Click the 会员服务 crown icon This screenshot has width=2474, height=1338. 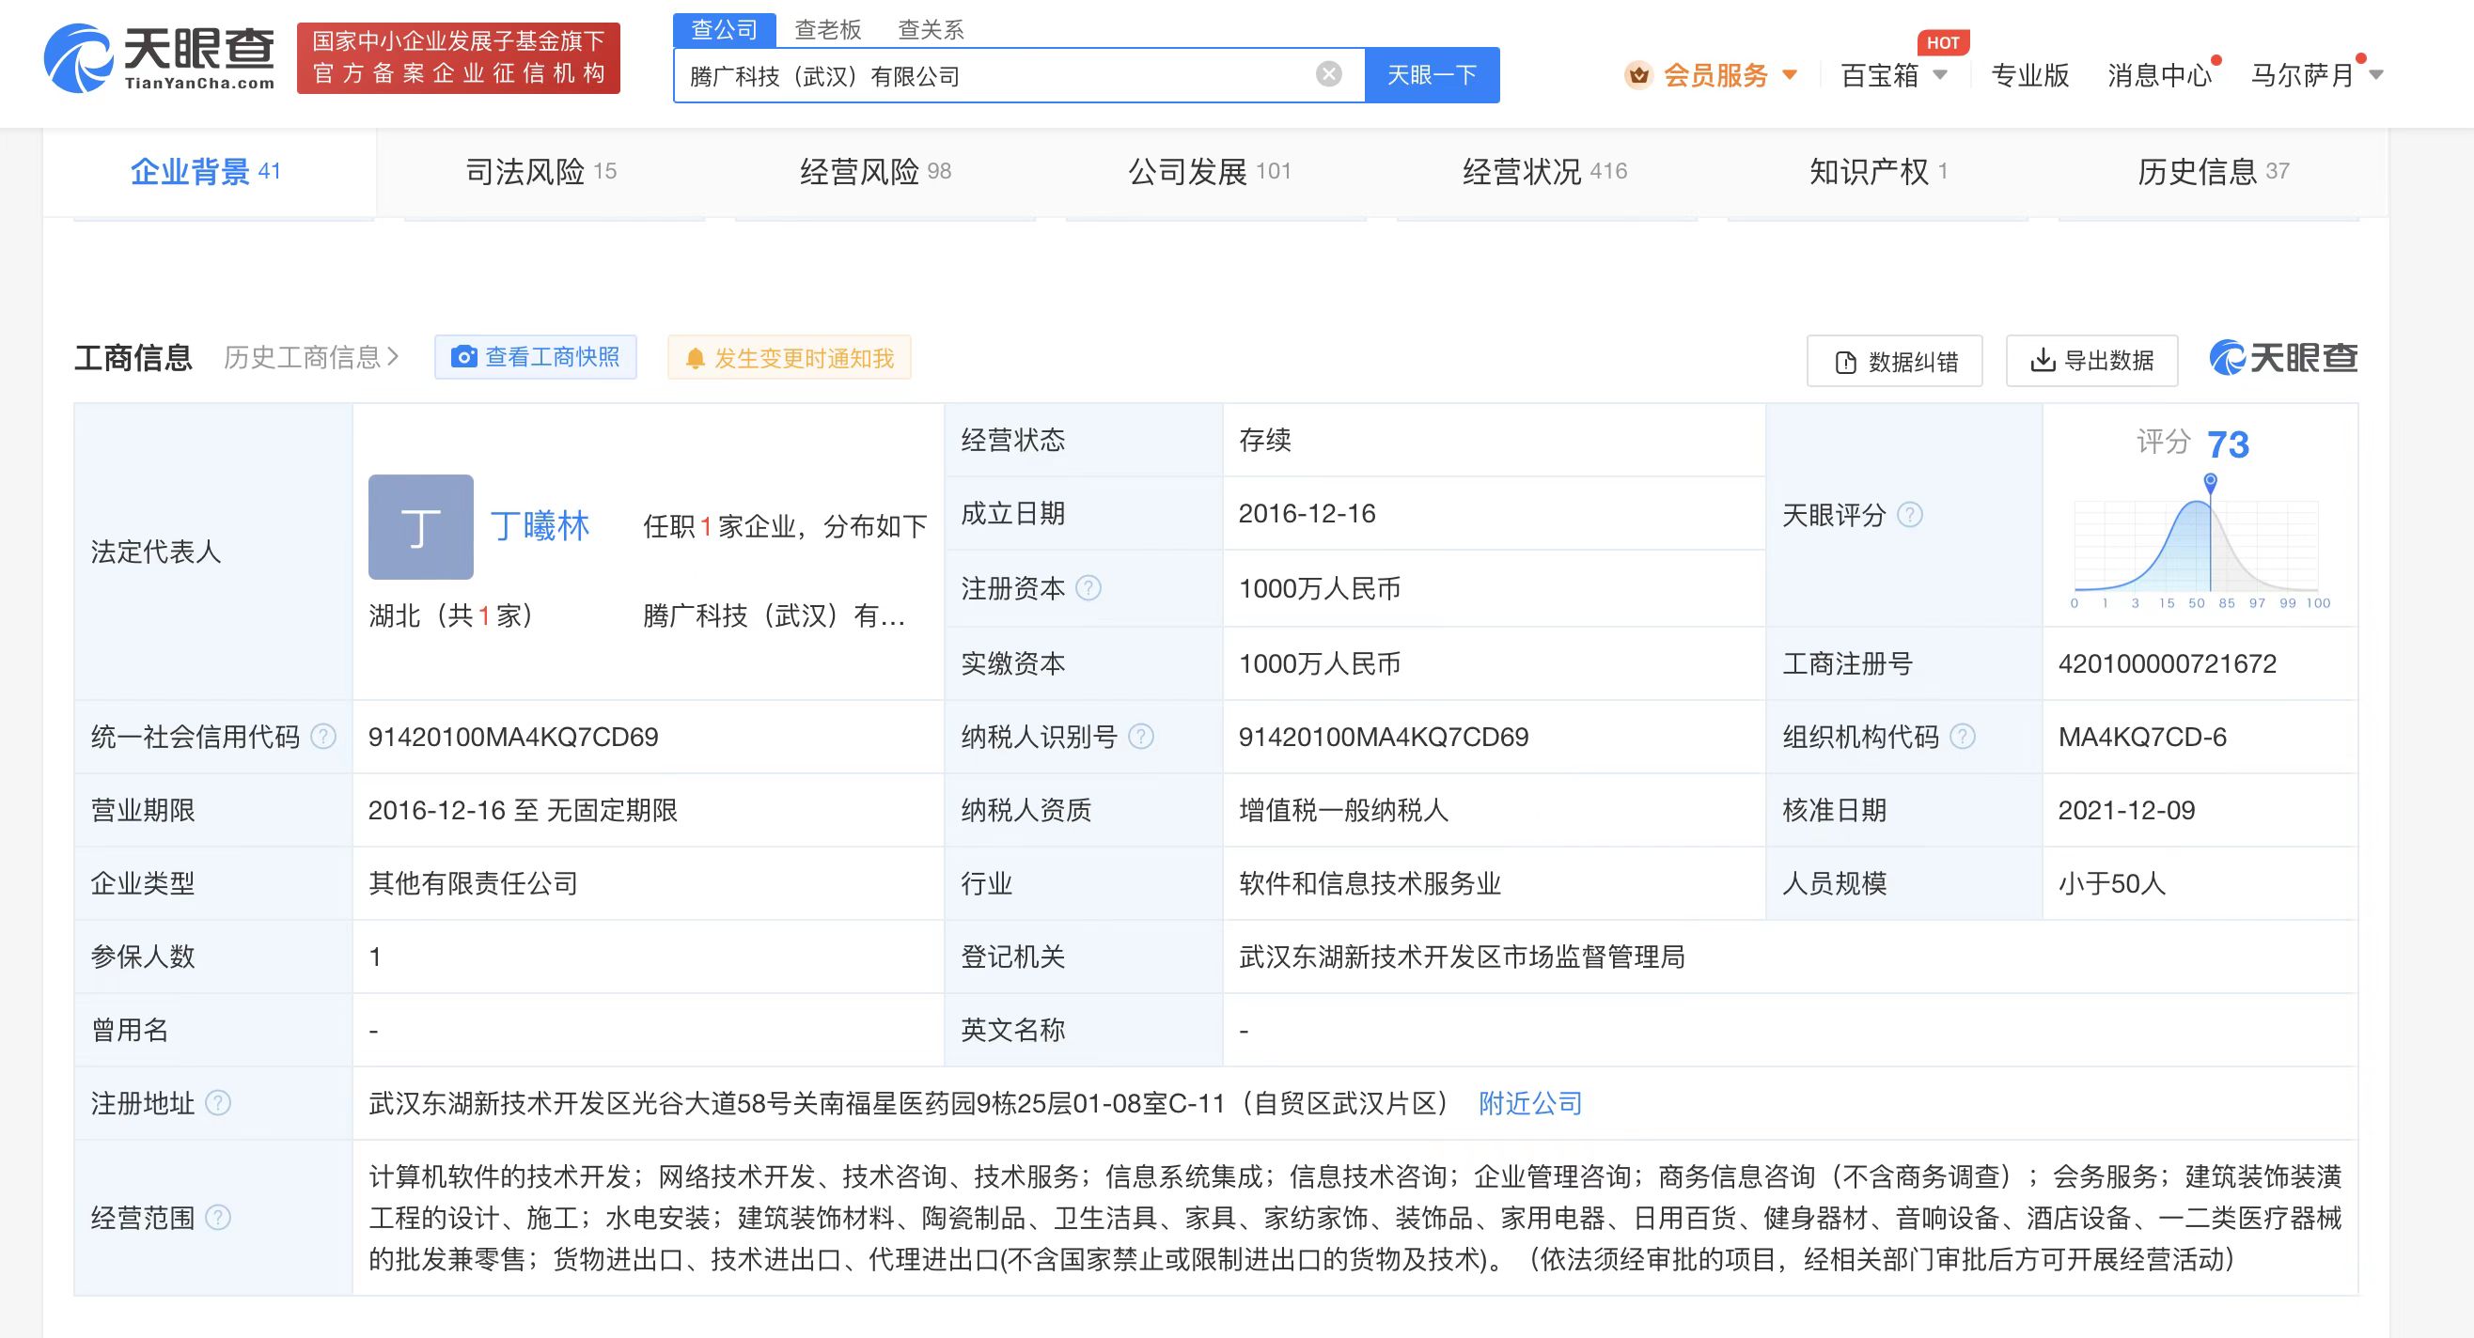[1637, 75]
